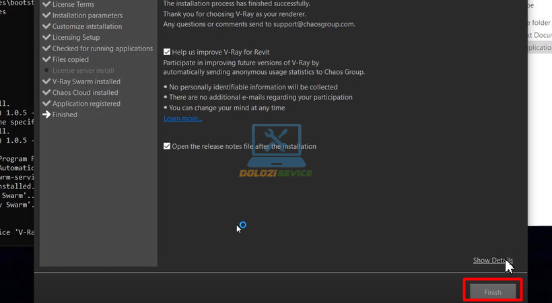The image size is (552, 303).
Task: Click the checkmark beside Chaos Cloud installed
Action: point(46,92)
